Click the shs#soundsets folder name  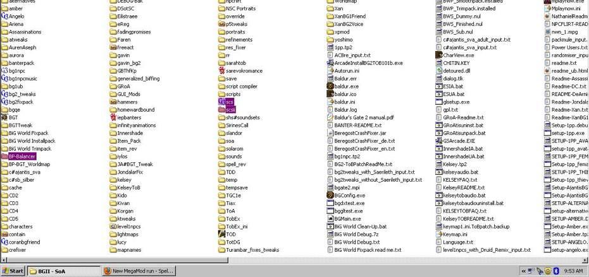243,117
